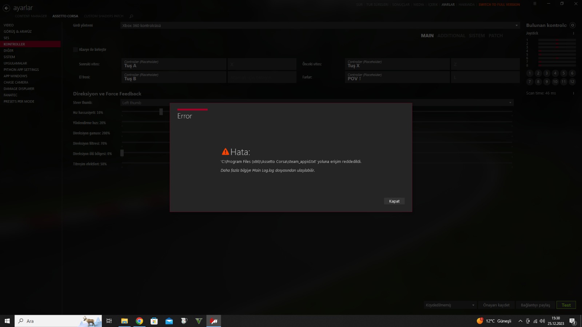The height and width of the screenshot is (327, 582).
Task: Go to the İÇERİK section
Action: [433, 5]
